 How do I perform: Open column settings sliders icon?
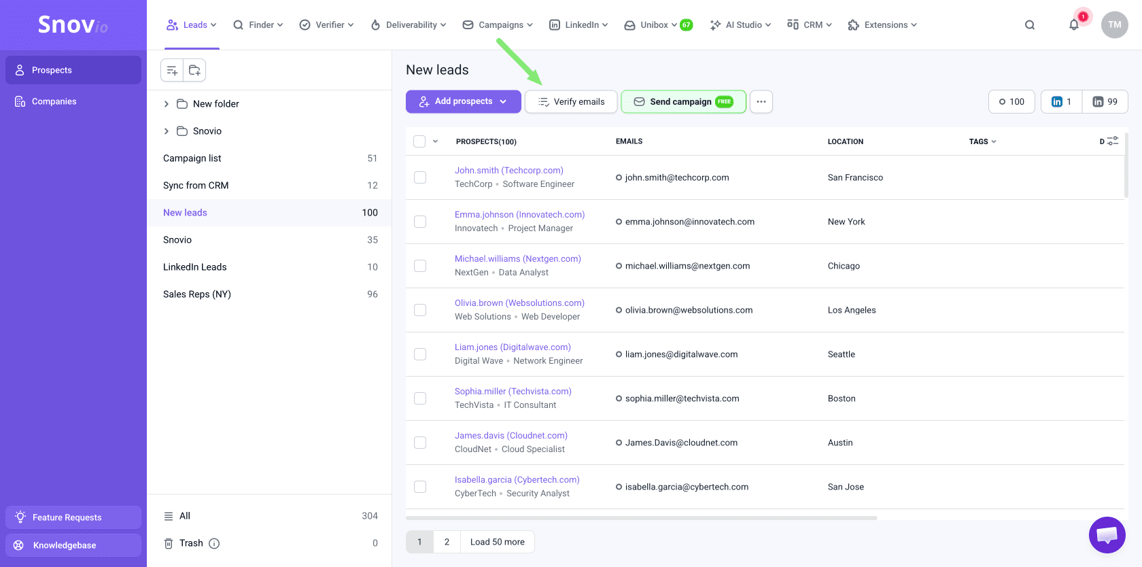(x=1113, y=141)
